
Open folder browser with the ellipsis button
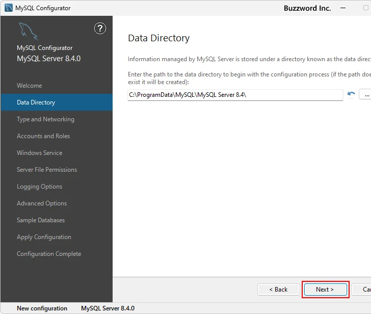pyautogui.click(x=365, y=94)
